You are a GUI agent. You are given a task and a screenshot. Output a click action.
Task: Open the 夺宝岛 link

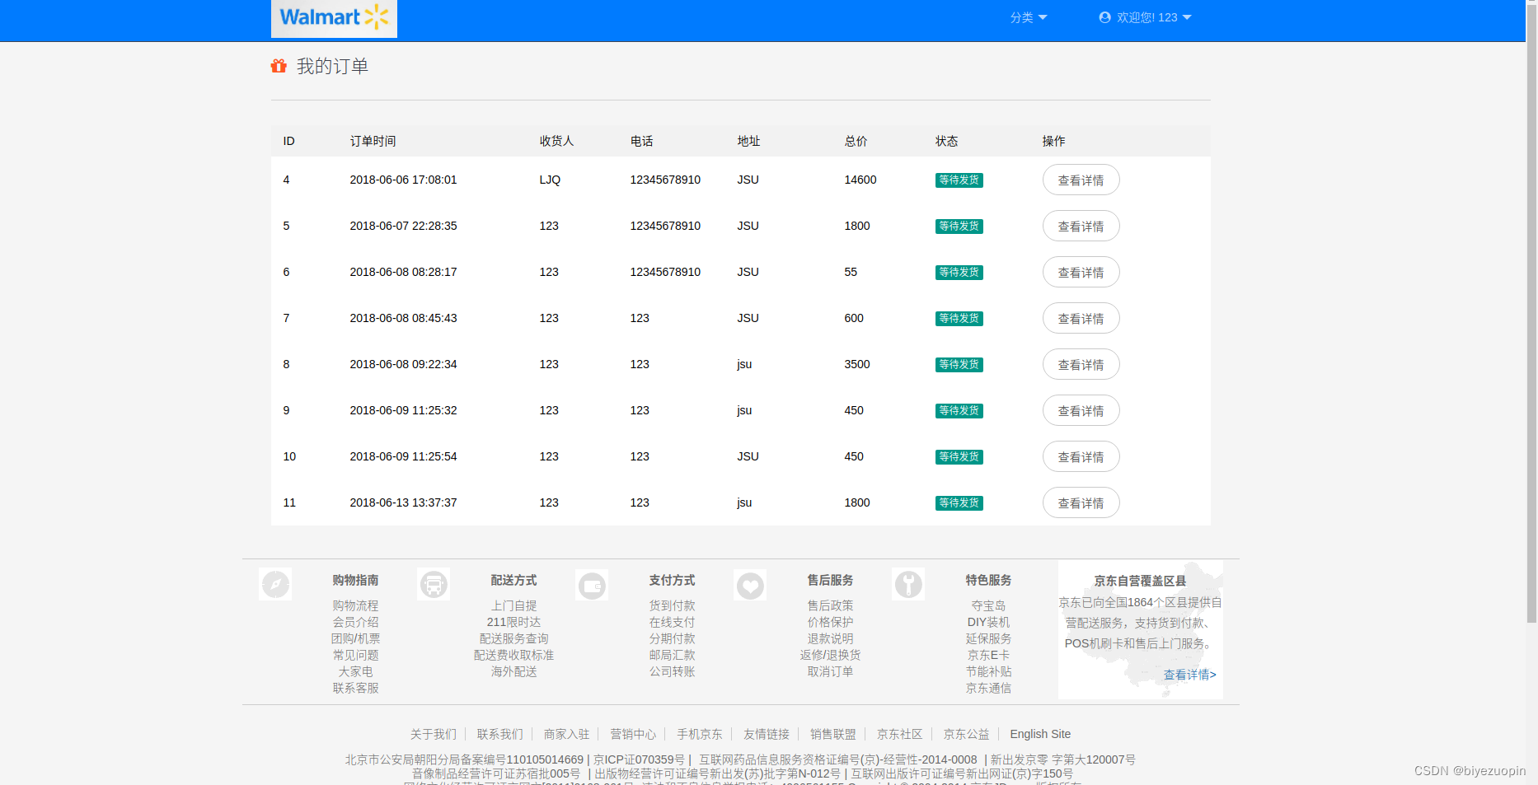point(988,605)
